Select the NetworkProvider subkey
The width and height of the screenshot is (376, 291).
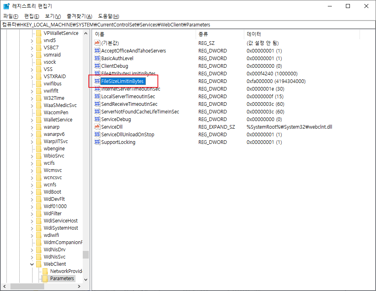(x=66, y=271)
